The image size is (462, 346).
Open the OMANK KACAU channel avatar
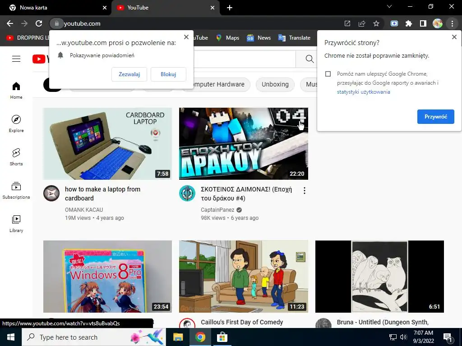(51, 193)
